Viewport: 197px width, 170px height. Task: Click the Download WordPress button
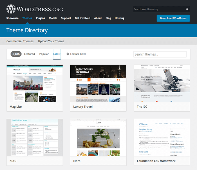click(x=173, y=18)
